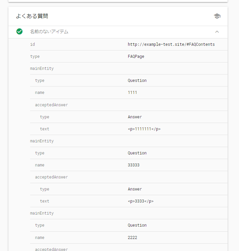
Task: Select the FAQPage type value
Action: [136, 56]
